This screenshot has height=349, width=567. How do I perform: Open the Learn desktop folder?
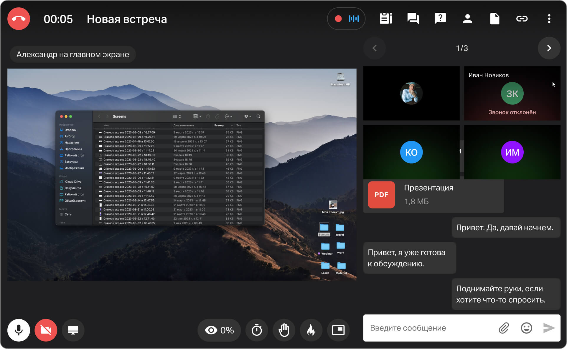[325, 268]
